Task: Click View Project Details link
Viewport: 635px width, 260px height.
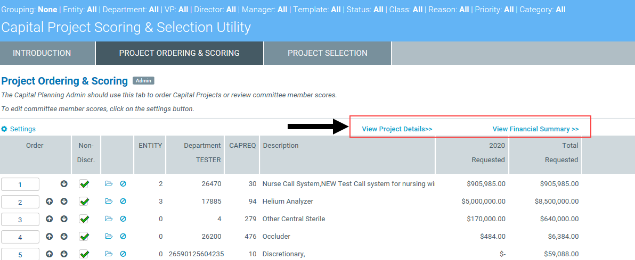Action: [x=397, y=129]
